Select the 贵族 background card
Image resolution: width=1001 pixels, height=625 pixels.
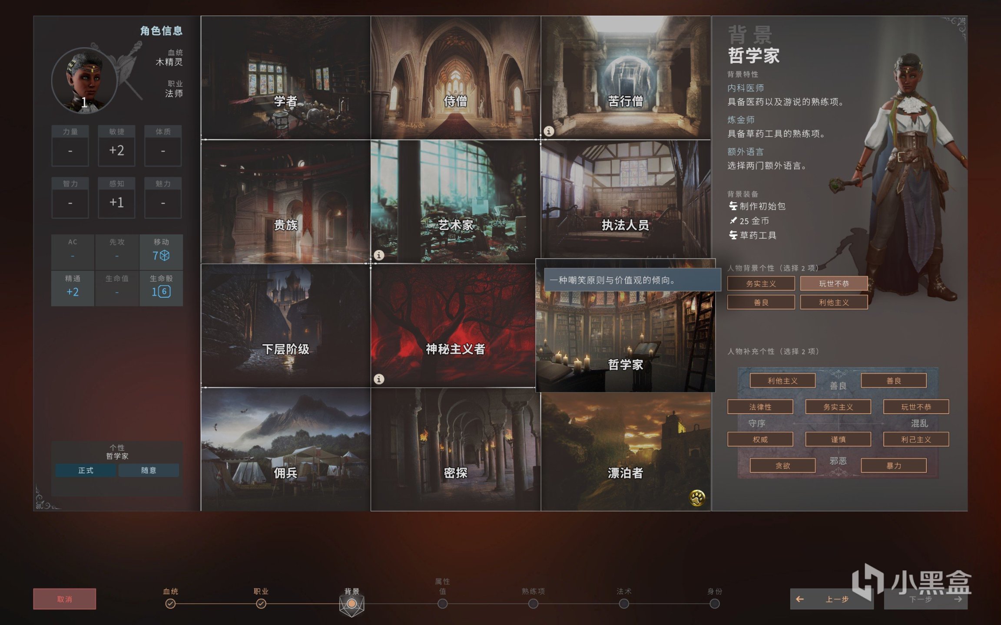tap(285, 201)
